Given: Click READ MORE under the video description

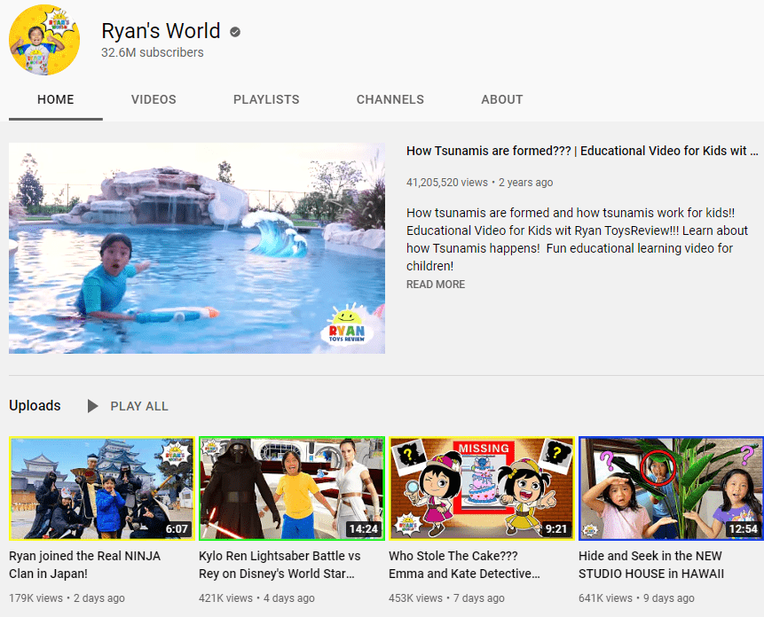Looking at the screenshot, I should coord(436,285).
